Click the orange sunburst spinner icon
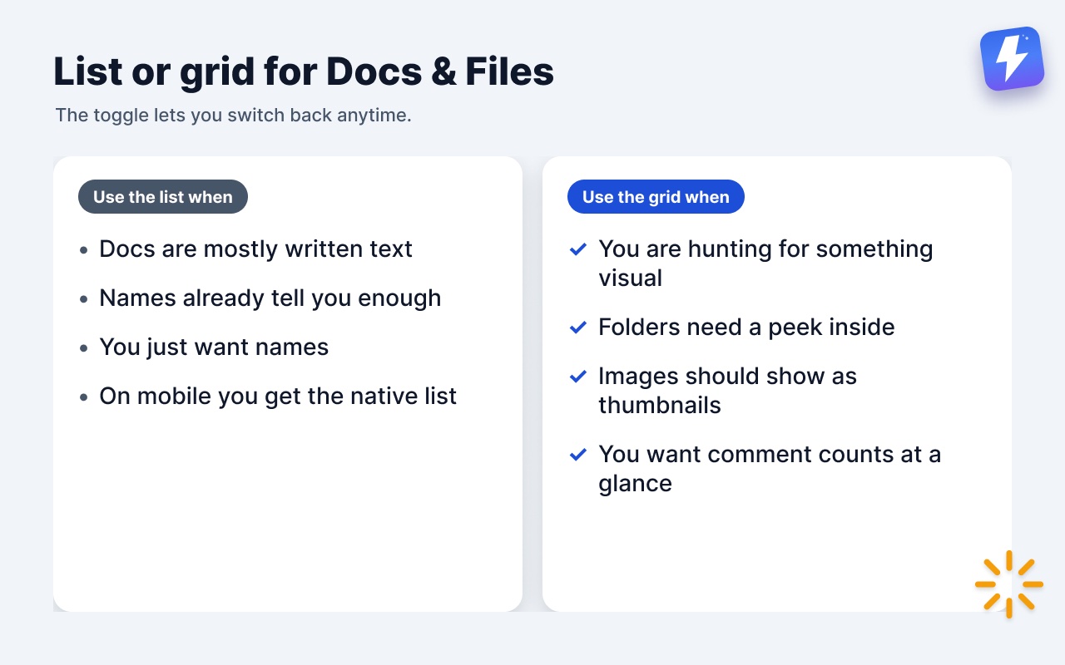Screen dimensions: 1065x665 [x=1008, y=584]
